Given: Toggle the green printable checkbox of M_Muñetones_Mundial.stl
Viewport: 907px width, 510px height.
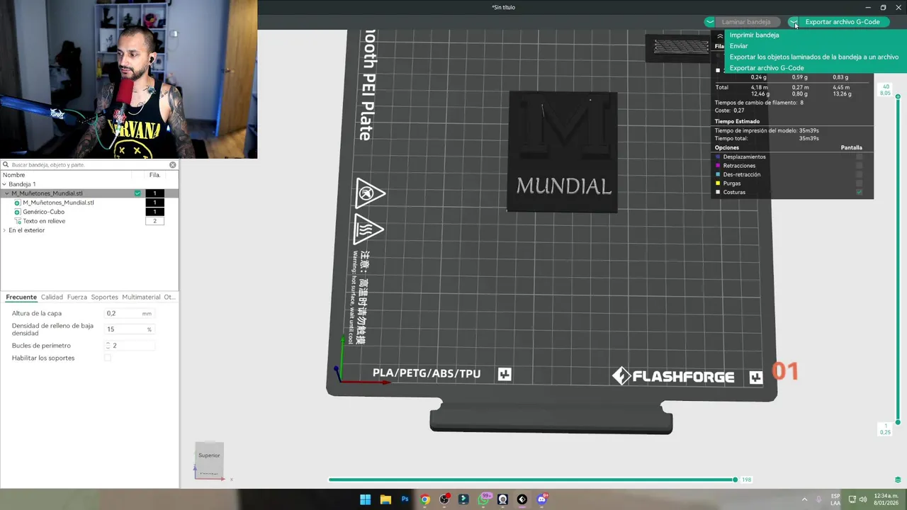Looking at the screenshot, I should tap(137, 193).
